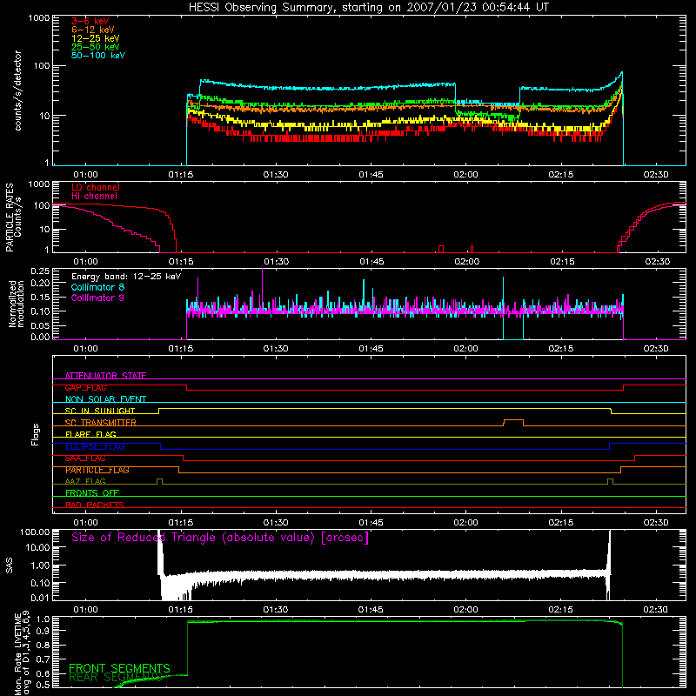Click the SC_IN_SUNLIGHT flag label
The width and height of the screenshot is (696, 696).
coord(100,411)
